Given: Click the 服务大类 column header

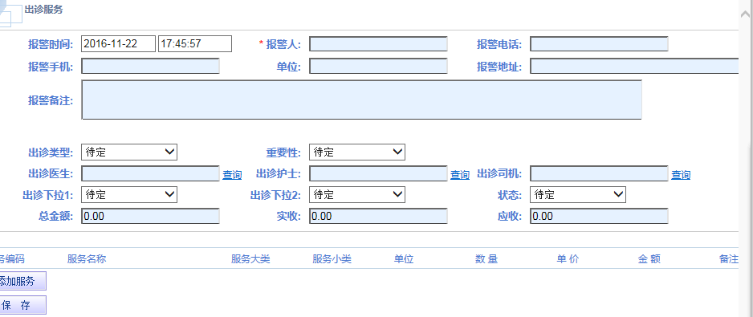Looking at the screenshot, I should point(250,259).
